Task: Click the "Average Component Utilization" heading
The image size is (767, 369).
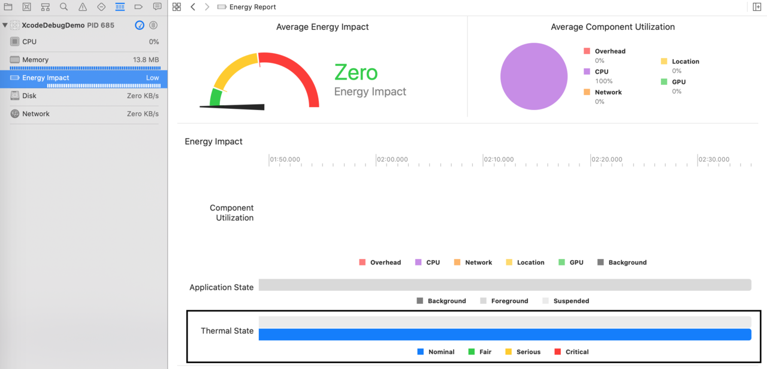Action: [613, 27]
